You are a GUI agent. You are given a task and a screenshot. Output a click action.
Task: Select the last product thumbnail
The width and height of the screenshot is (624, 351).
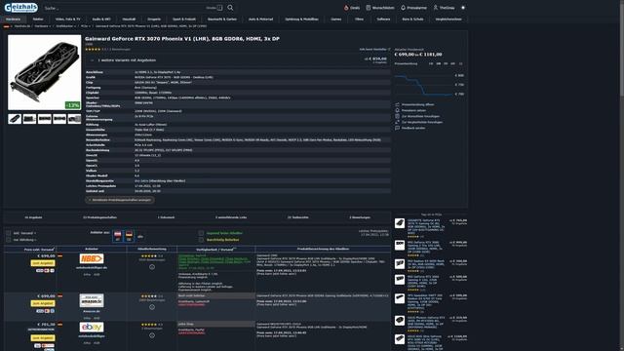point(74,119)
